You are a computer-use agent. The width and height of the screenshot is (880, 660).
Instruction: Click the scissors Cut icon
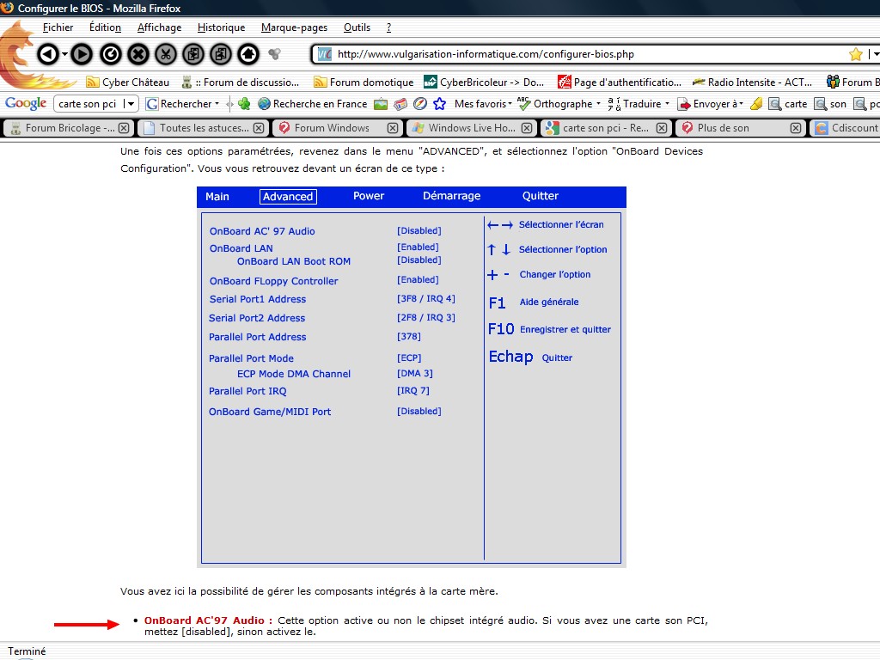pos(166,54)
